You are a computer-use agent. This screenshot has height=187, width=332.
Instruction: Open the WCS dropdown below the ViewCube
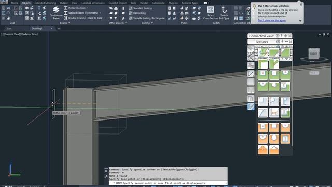(x=314, y=73)
